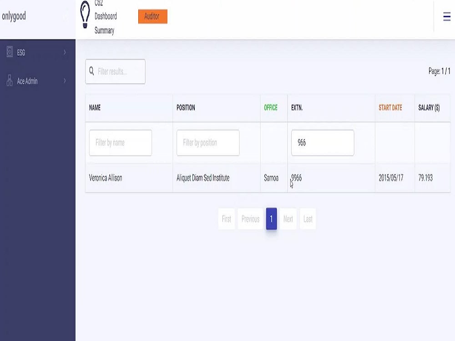Click the Co2 Dashboard lightbulb icon
The width and height of the screenshot is (455, 341).
click(84, 15)
